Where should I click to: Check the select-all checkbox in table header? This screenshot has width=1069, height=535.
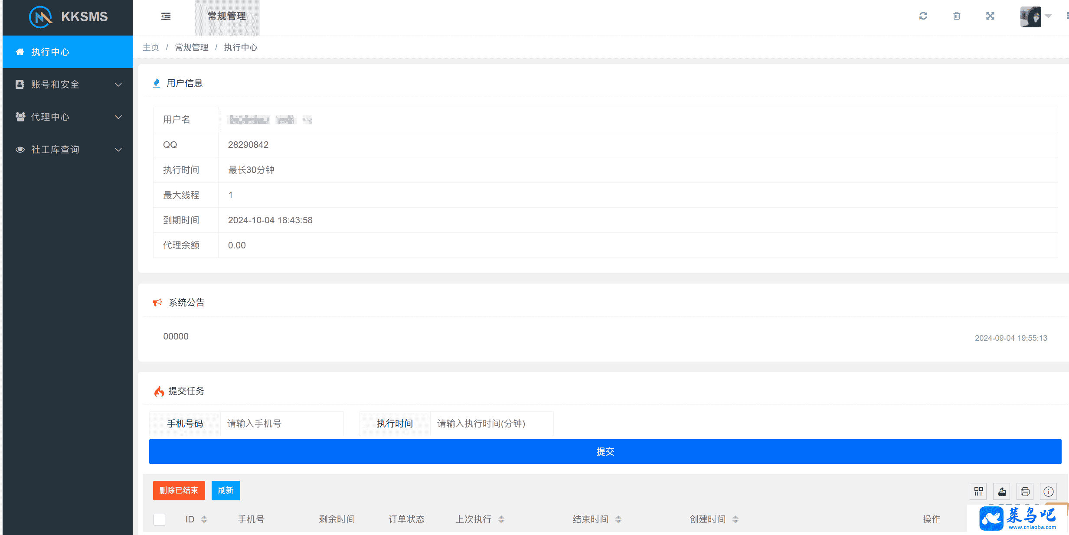click(x=159, y=519)
